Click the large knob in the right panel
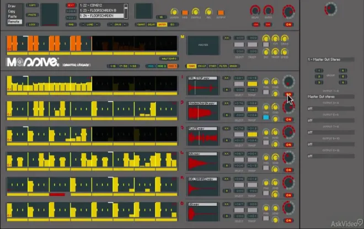This screenshot has height=229, width=364. (x=330, y=9)
